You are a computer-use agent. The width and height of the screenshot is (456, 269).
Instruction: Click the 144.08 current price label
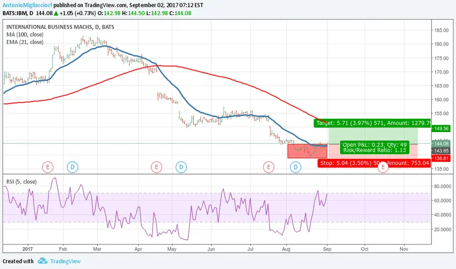point(441,144)
